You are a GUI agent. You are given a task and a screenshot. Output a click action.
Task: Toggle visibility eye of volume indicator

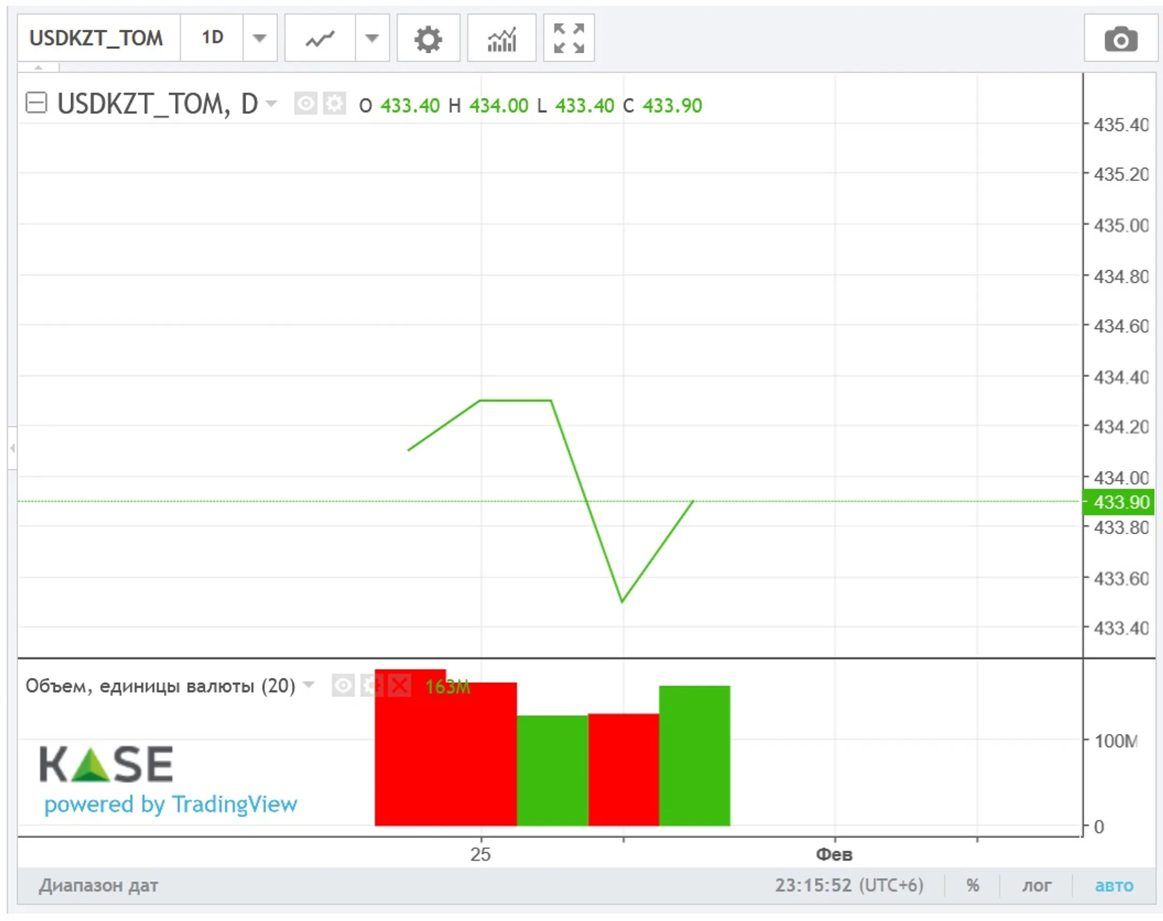point(343,685)
